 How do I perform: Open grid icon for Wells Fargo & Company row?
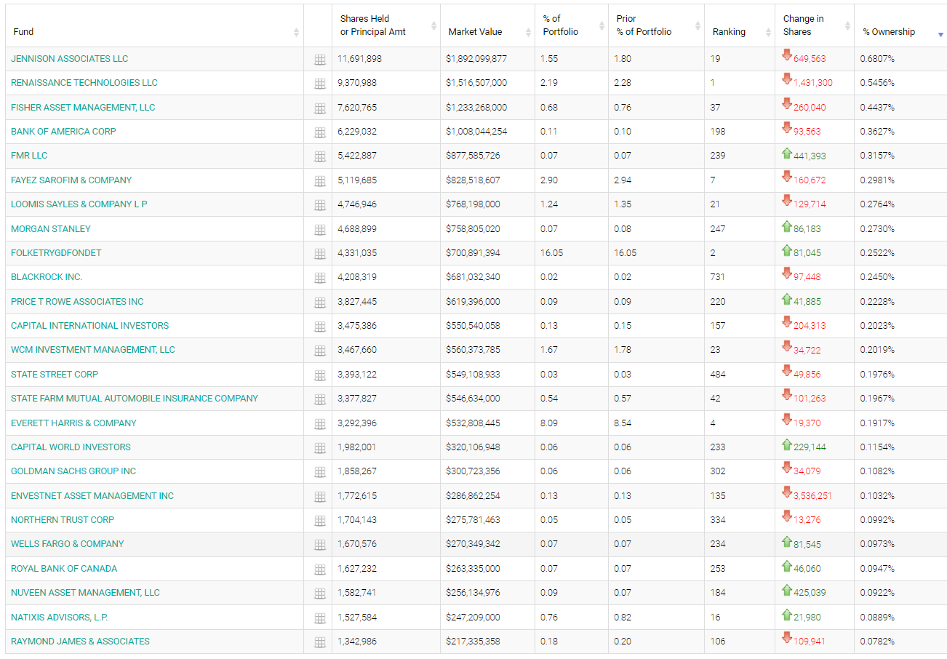coord(320,545)
